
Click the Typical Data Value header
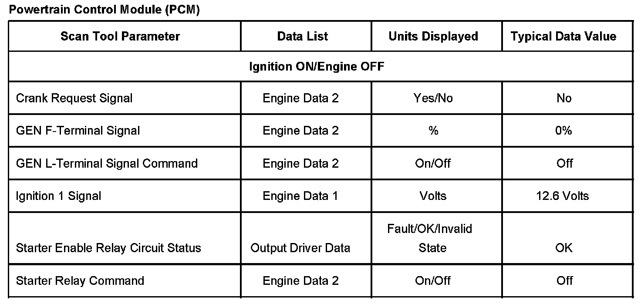point(563,36)
